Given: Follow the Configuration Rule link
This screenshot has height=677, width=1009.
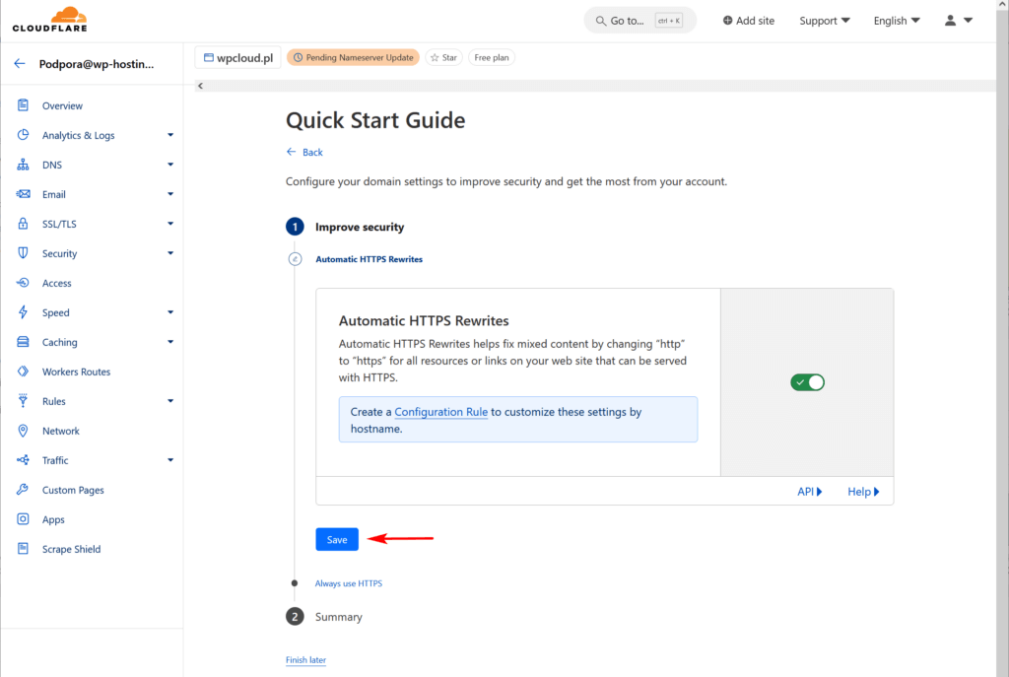Looking at the screenshot, I should [x=440, y=412].
